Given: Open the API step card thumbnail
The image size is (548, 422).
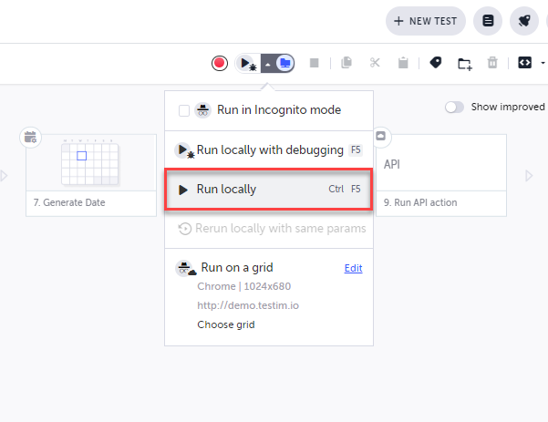Looking at the screenshot, I should tap(441, 163).
